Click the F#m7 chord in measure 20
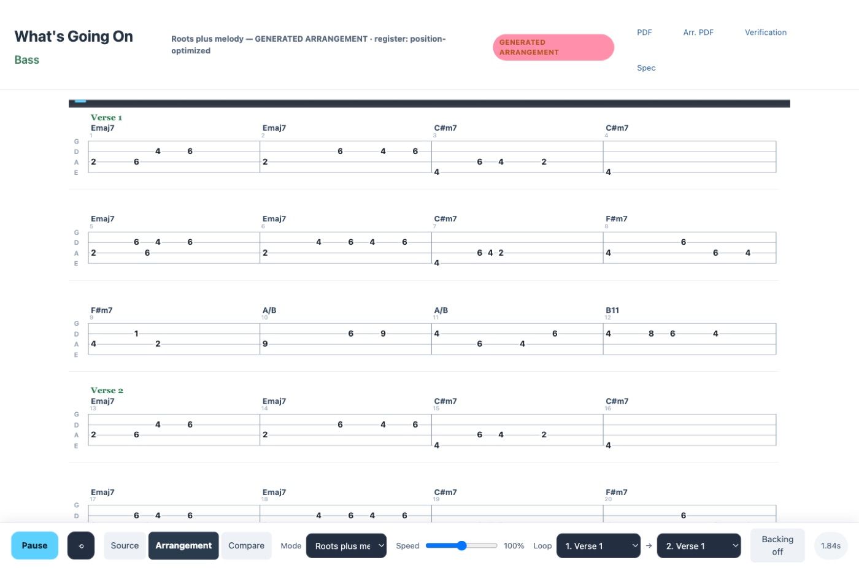The image size is (859, 568). [x=617, y=493]
